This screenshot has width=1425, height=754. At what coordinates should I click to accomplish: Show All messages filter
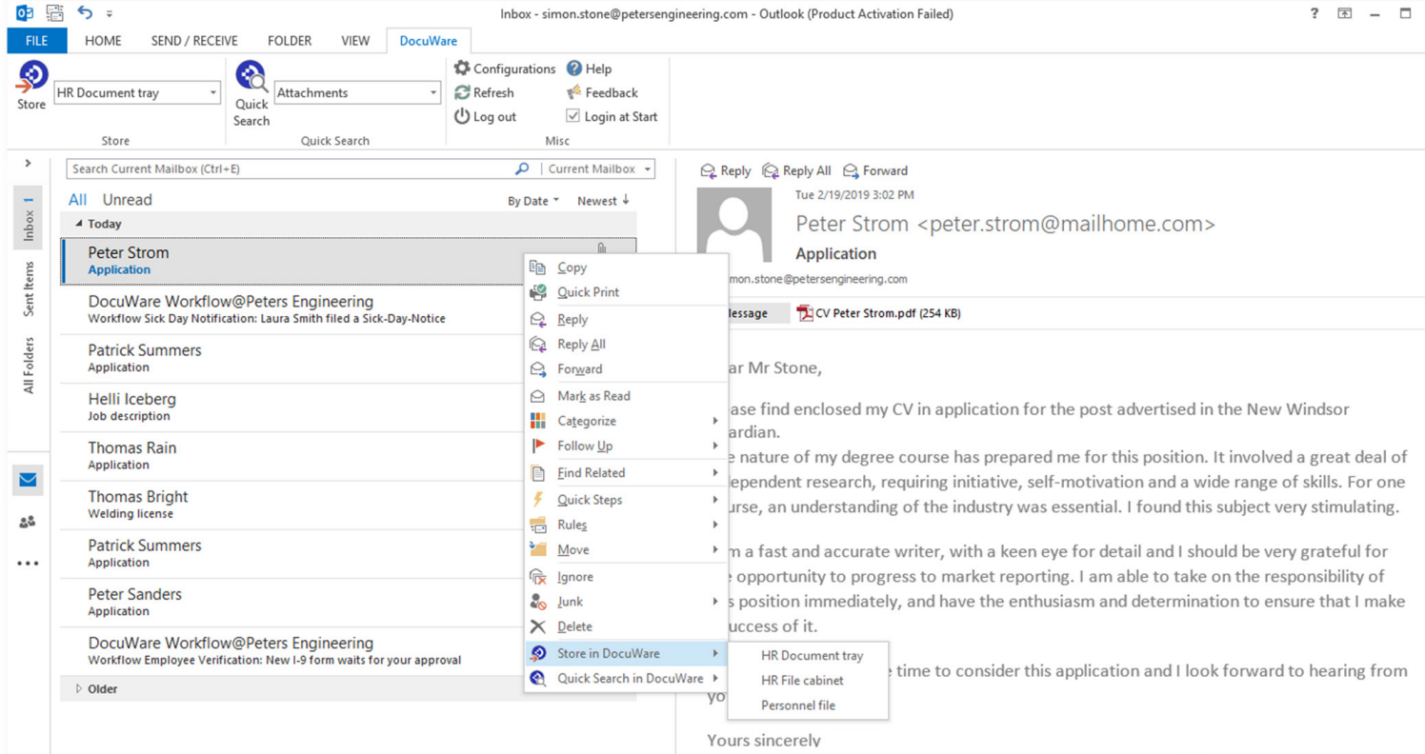pos(78,200)
